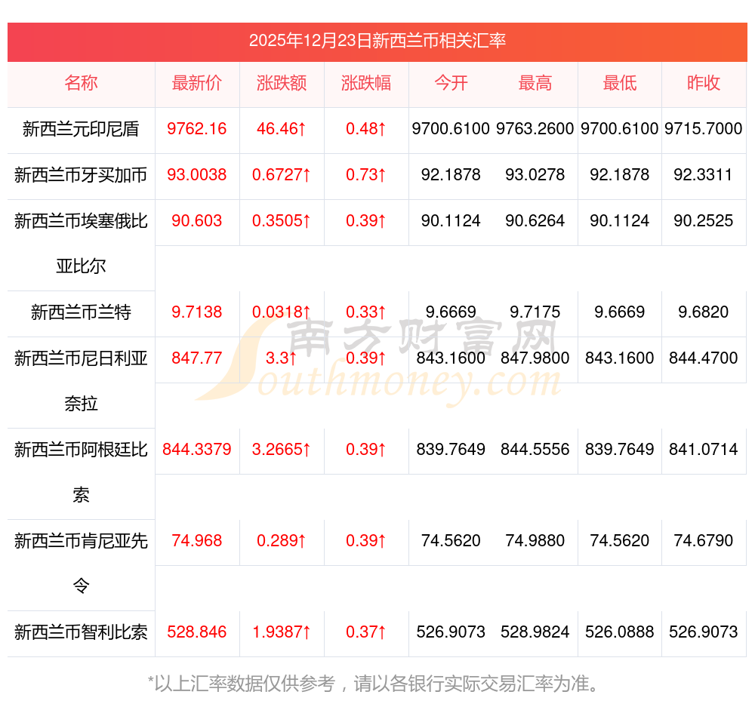This screenshot has height=707, width=755.
Task: Click the high value 9.7175
Action: point(535,312)
